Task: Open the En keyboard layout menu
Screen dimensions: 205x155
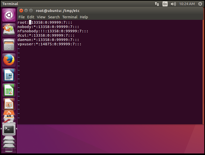Action: click(x=165, y=4)
